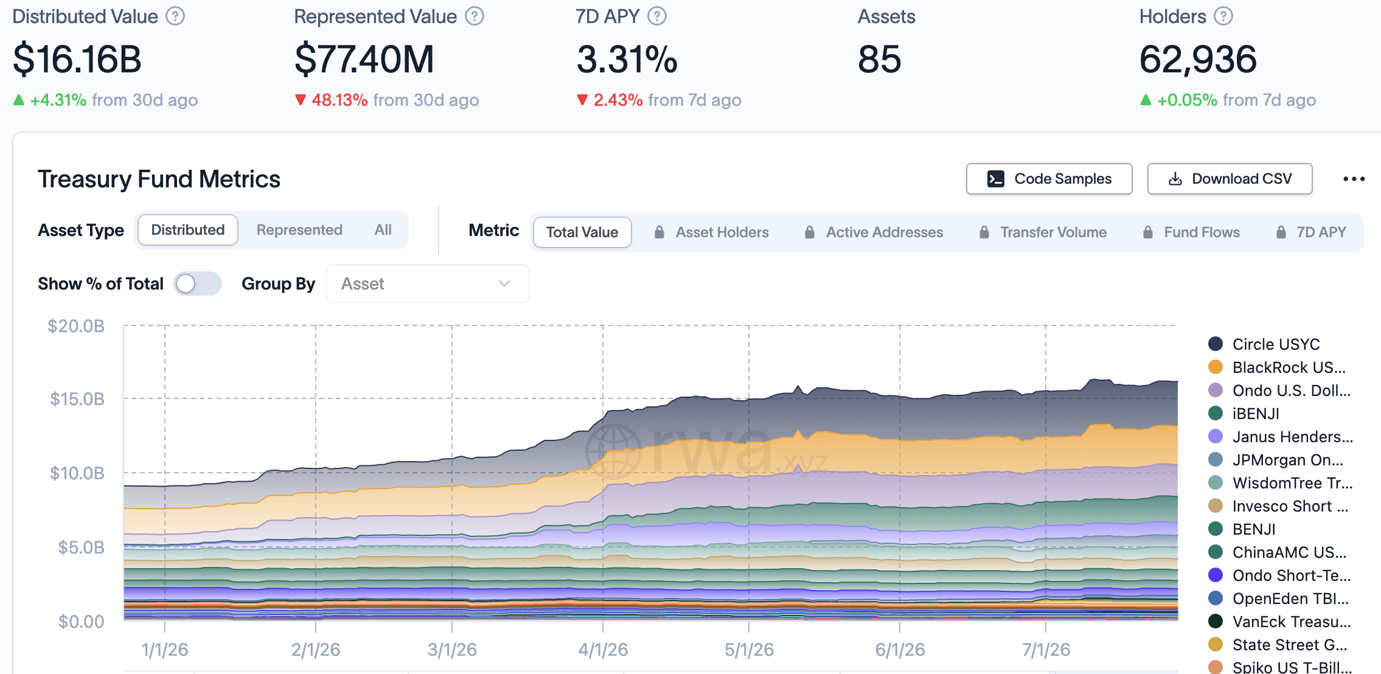Click the $16.16B distributed value figure
Viewport: 1381px width, 674px height.
77,60
